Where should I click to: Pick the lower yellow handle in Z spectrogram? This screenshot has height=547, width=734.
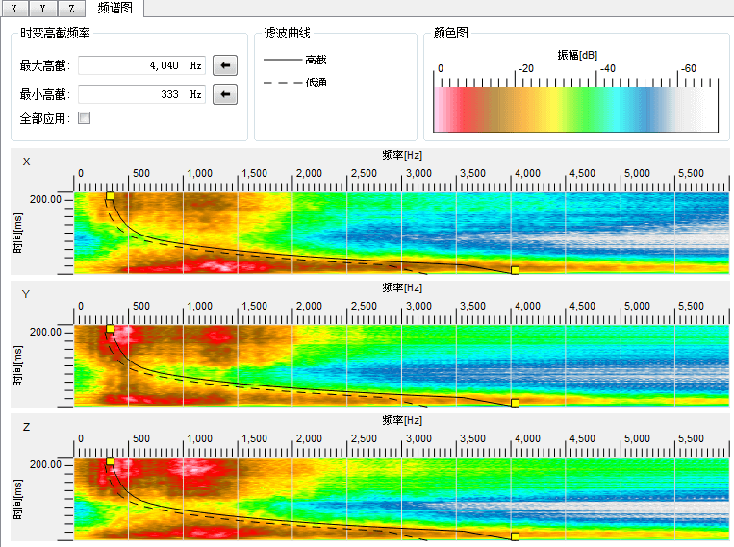click(x=516, y=535)
